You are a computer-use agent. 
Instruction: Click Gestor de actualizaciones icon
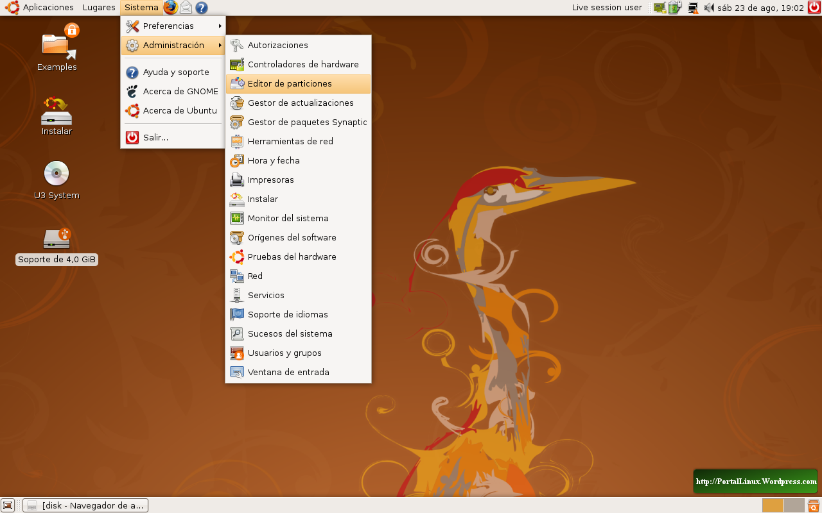click(237, 103)
